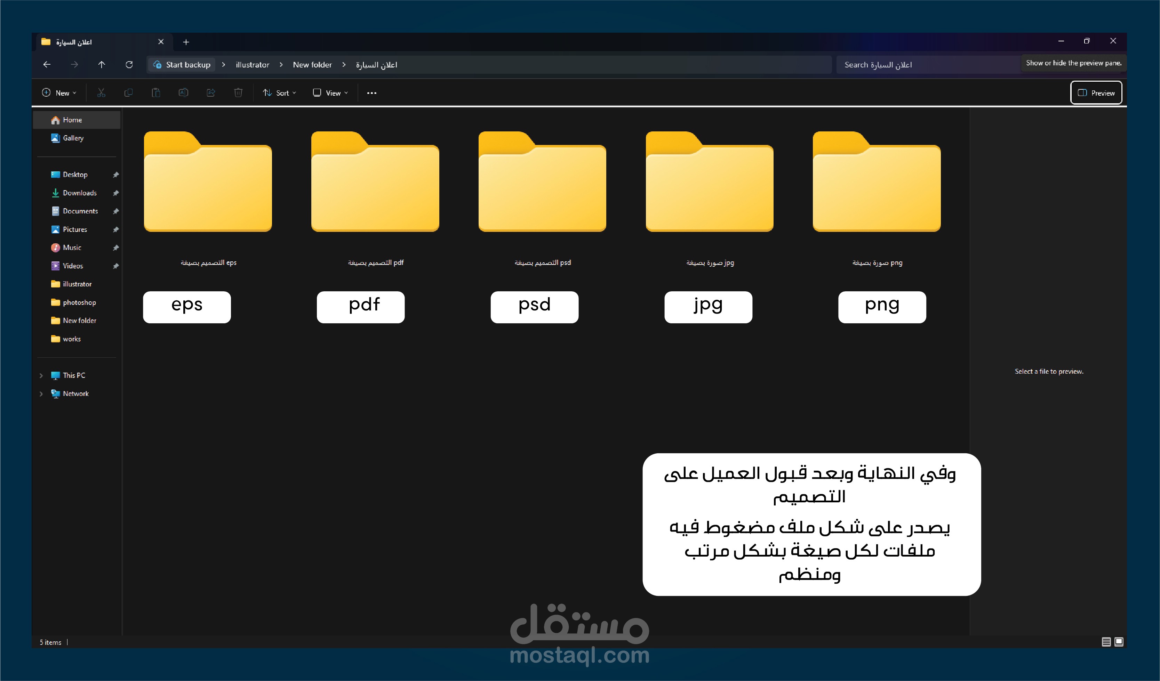Click the Cut scissors icon
The image size is (1160, 681).
coord(101,93)
